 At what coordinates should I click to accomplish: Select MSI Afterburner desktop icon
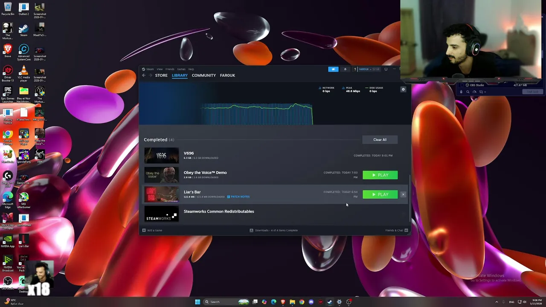click(x=24, y=200)
